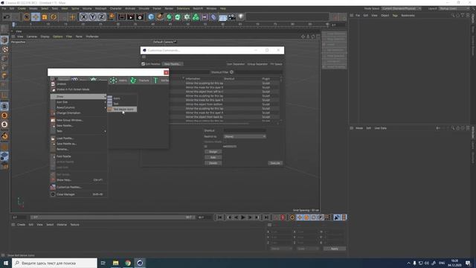
Task: Activate the Rotate tool
Action: tap(54, 17)
